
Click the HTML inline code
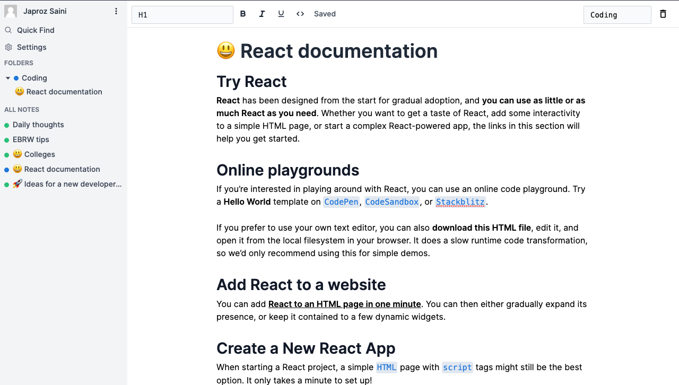tap(387, 367)
